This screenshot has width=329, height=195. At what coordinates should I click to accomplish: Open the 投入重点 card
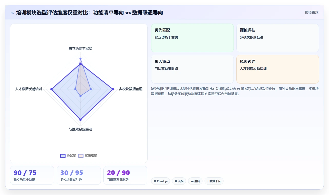[x=192, y=69]
